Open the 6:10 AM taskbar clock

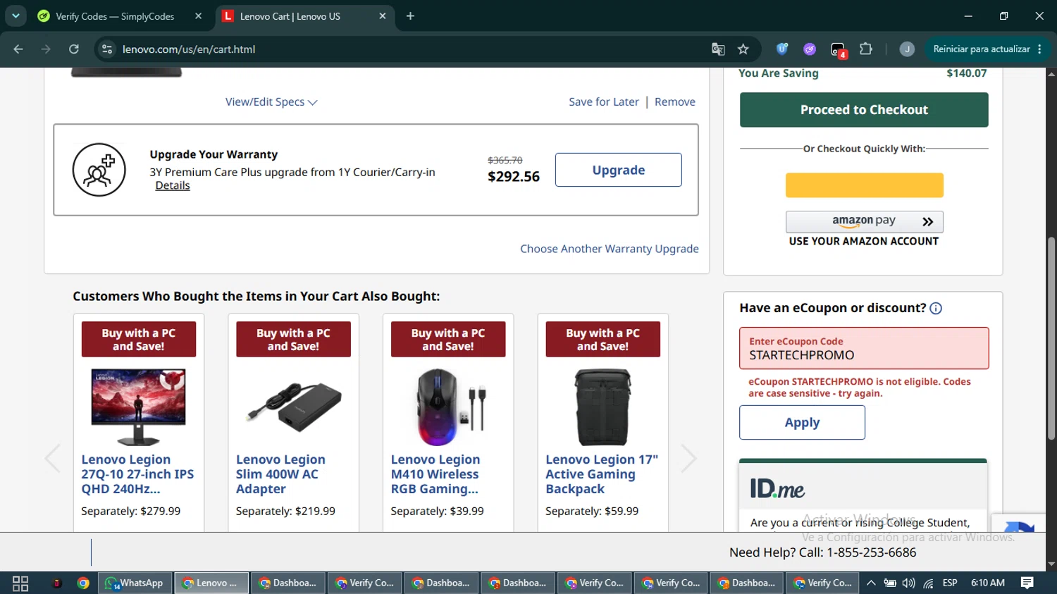[988, 583]
